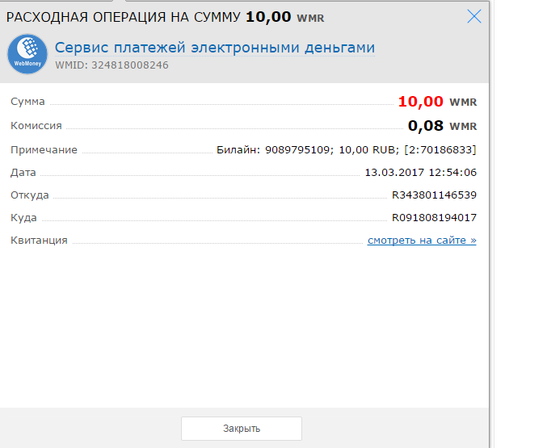Click the WebMoney logo icon
547x448 pixels.
27,55
